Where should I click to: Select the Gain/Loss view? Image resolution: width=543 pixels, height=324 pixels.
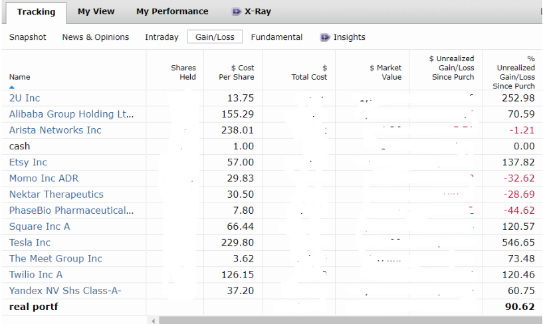point(215,37)
